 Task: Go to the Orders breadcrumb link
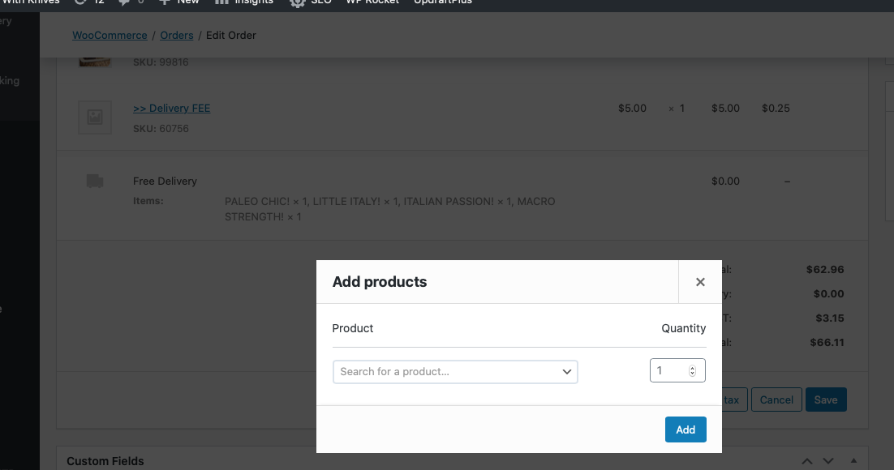(177, 36)
